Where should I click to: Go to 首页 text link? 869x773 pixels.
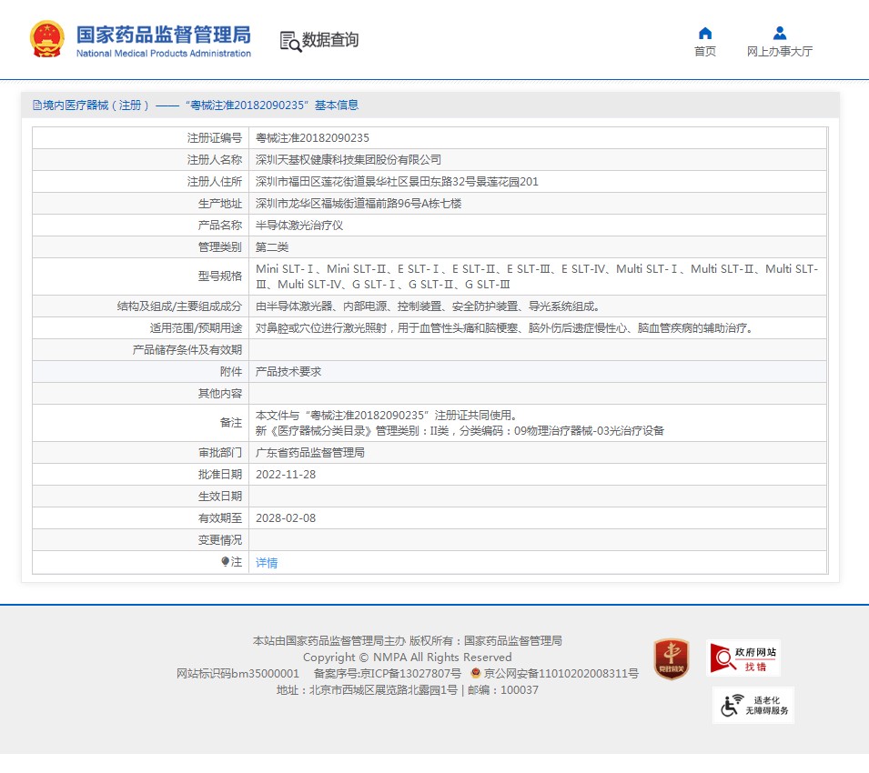pyautogui.click(x=705, y=52)
